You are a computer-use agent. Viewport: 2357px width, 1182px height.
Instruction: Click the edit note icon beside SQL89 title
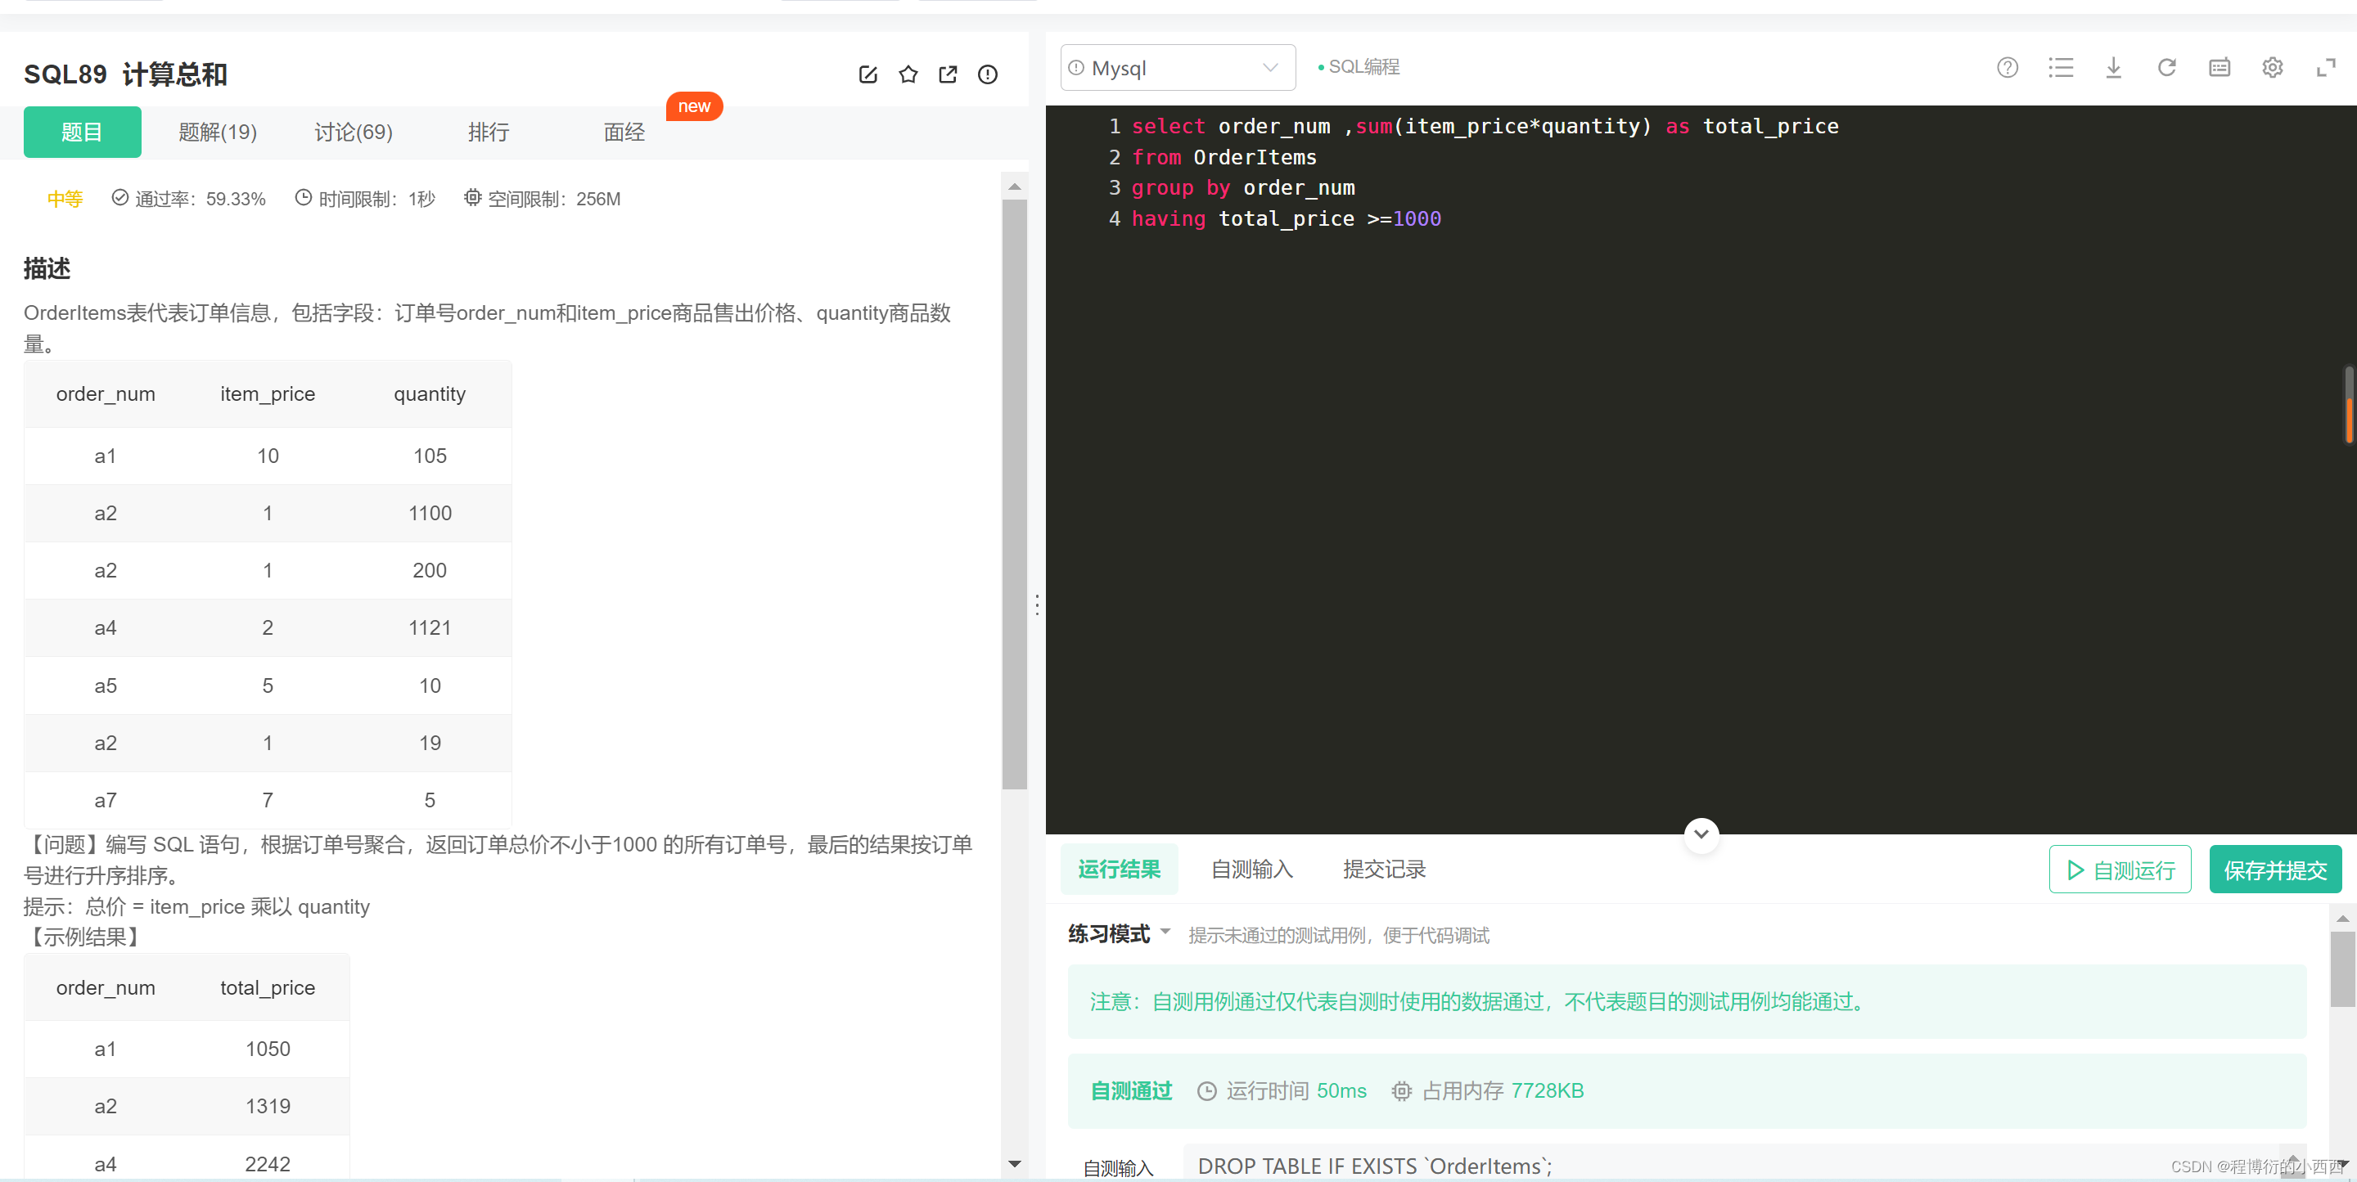(868, 75)
